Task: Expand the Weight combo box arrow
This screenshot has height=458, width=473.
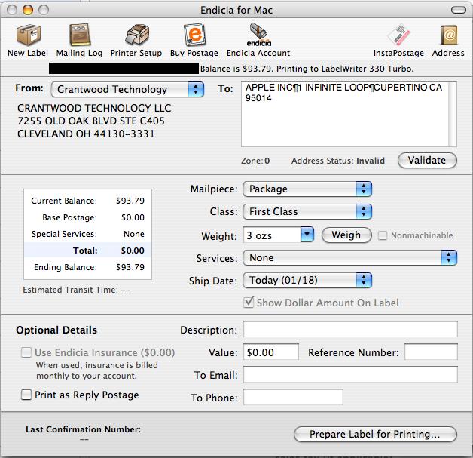Action: coord(307,235)
